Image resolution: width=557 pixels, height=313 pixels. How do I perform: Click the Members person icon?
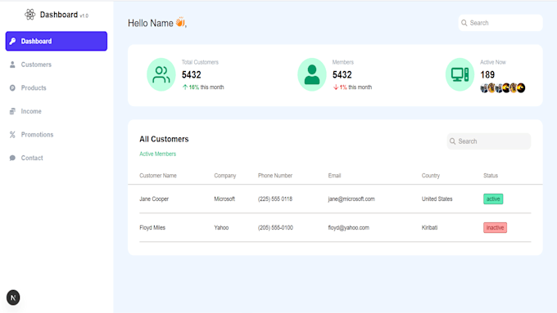[312, 74]
